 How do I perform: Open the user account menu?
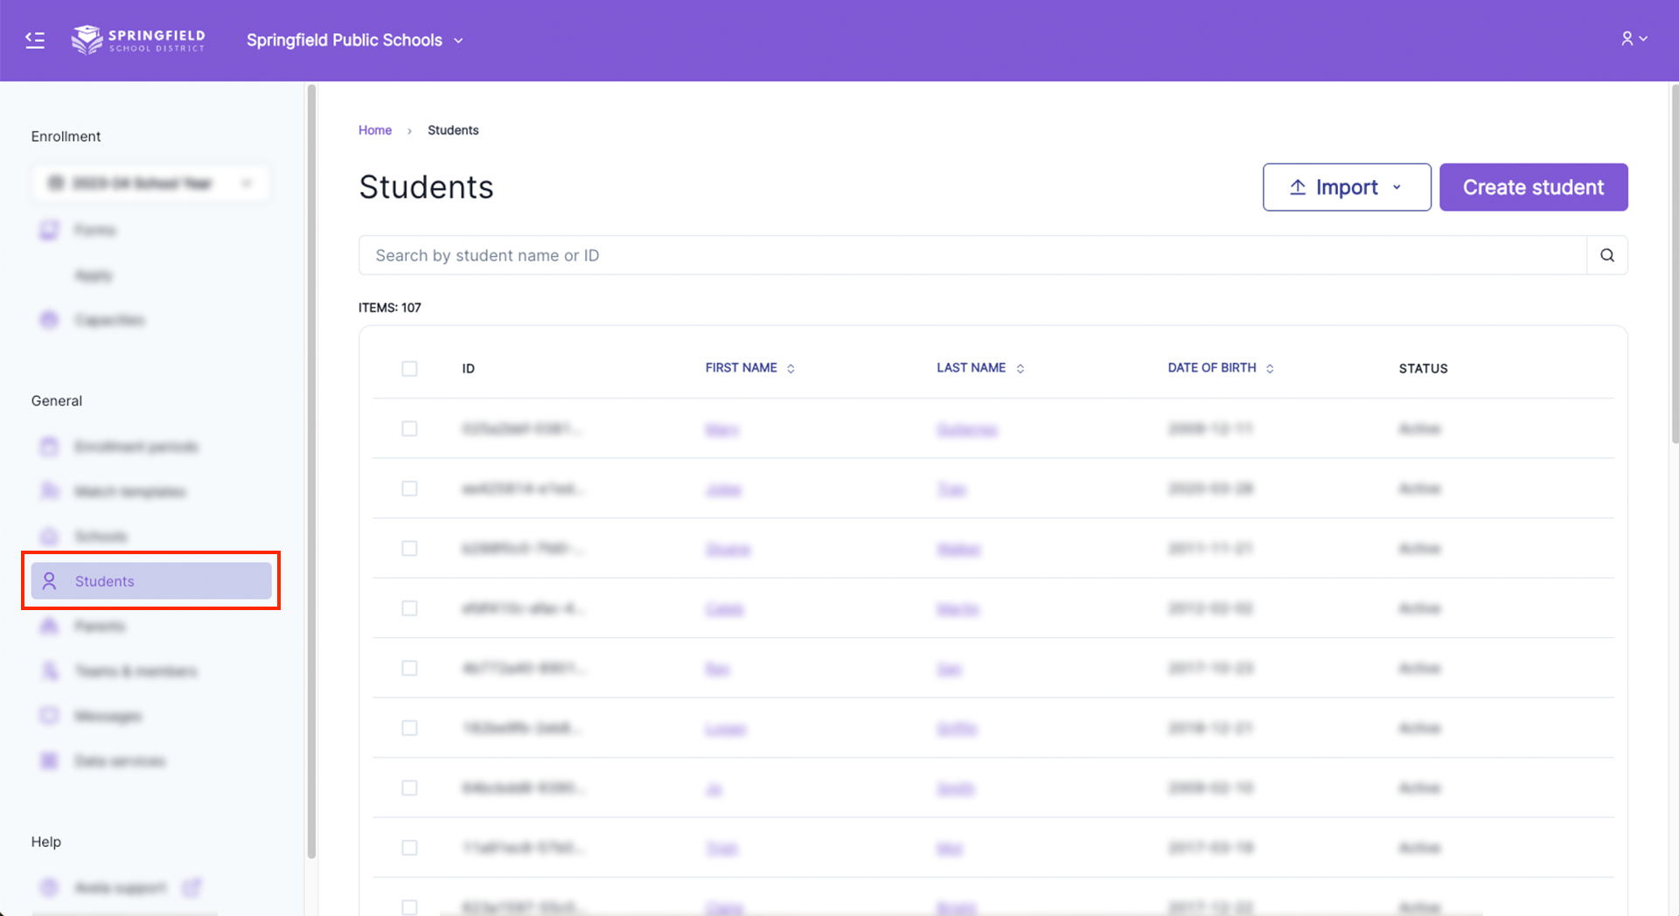[x=1634, y=38]
